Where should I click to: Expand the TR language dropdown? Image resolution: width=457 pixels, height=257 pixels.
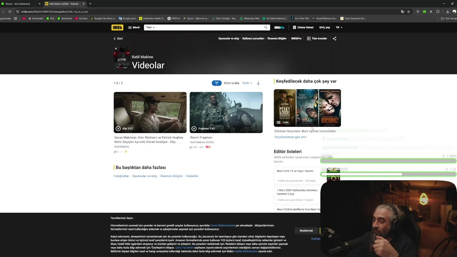(339, 27)
